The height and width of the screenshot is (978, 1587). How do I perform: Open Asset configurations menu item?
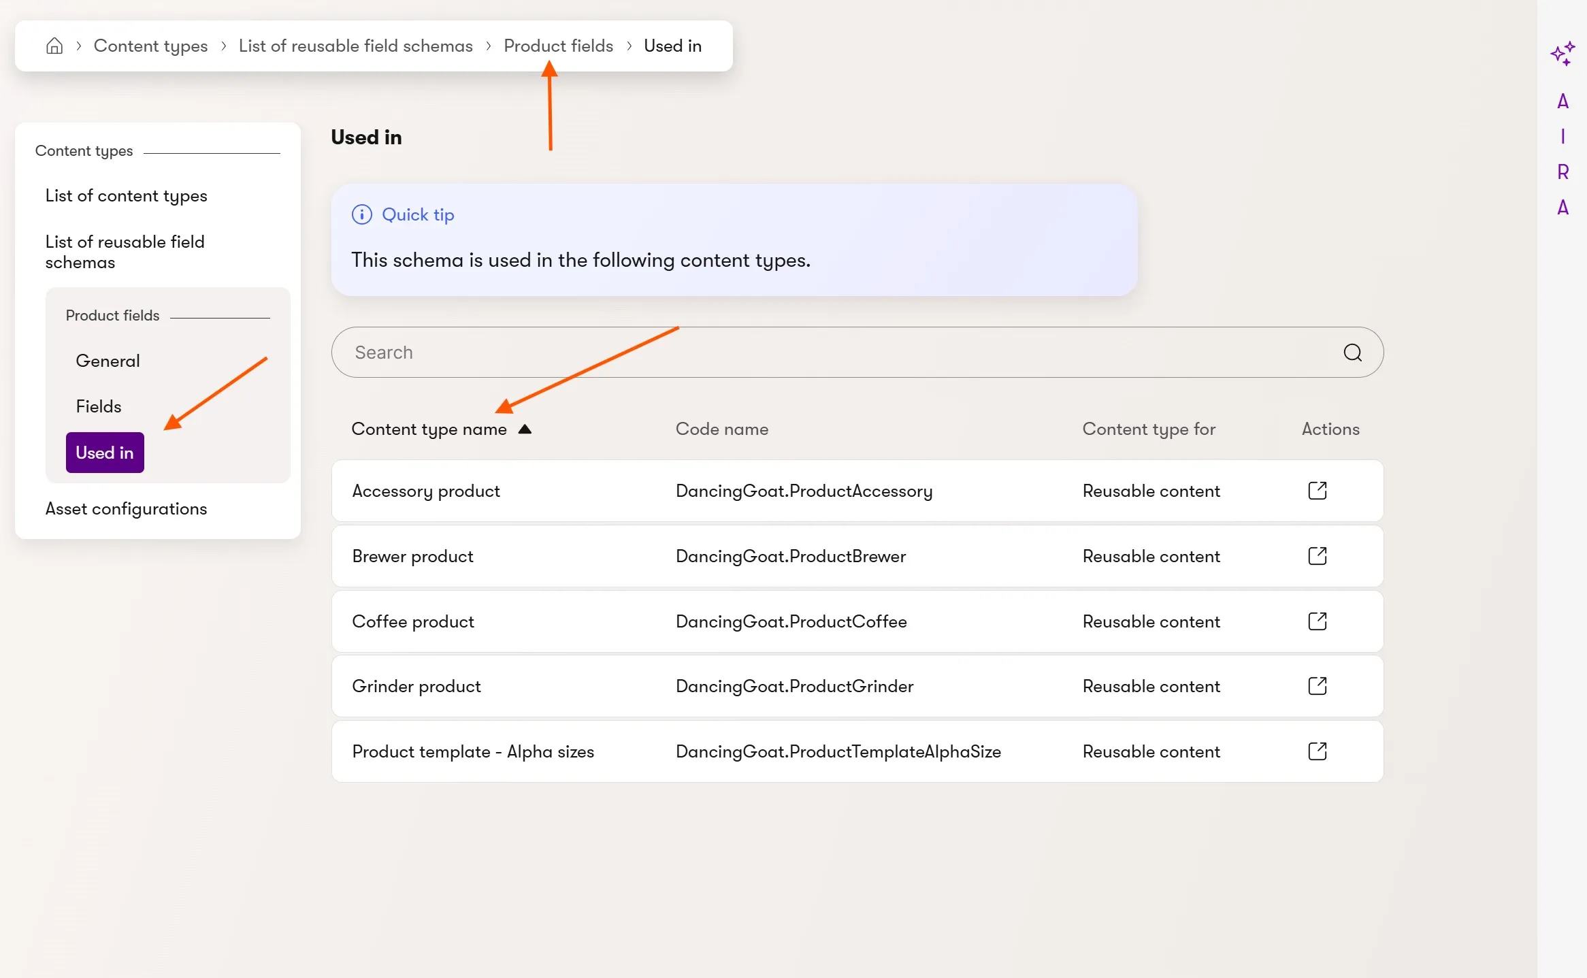point(126,509)
